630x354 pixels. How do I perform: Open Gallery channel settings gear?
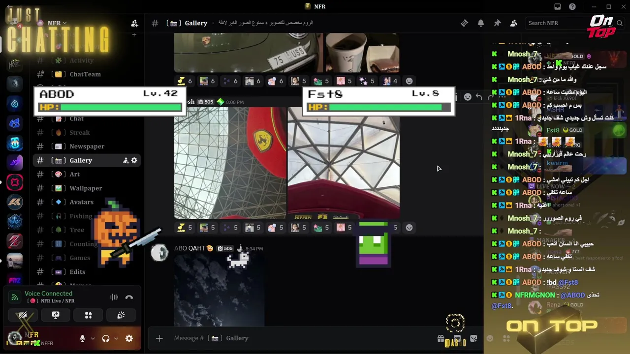coord(134,160)
